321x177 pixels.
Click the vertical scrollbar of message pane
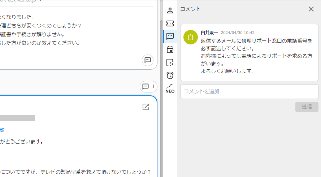coord(161,98)
